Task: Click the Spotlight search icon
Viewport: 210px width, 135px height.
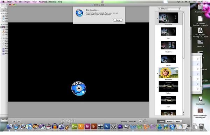Action: click(206, 2)
